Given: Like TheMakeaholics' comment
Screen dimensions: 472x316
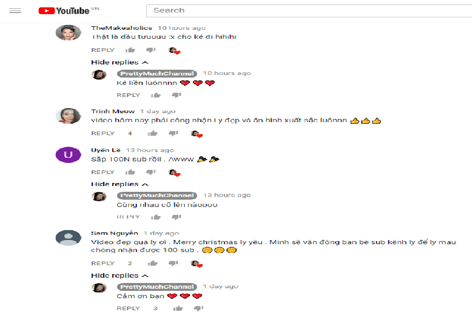Looking at the screenshot, I should click(x=131, y=50).
